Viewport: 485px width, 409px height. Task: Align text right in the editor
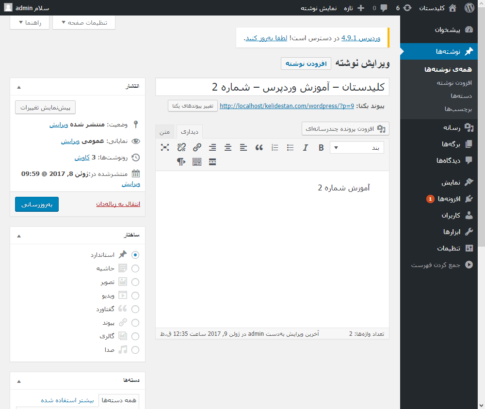point(212,148)
